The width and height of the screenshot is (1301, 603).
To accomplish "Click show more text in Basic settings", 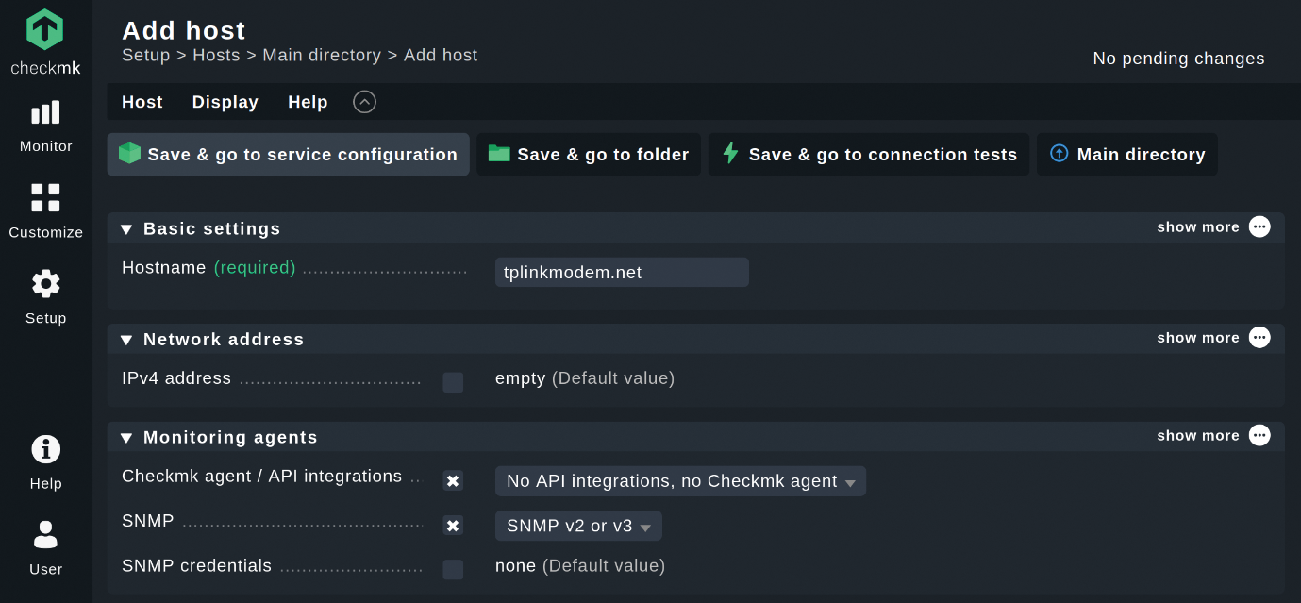I will coord(1198,227).
